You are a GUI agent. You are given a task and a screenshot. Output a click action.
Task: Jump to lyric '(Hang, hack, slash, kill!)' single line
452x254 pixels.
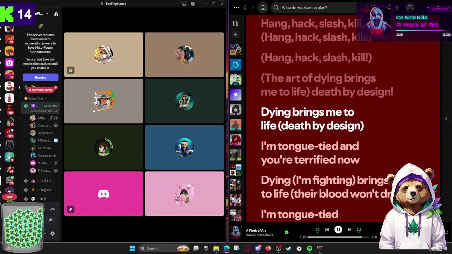316,58
